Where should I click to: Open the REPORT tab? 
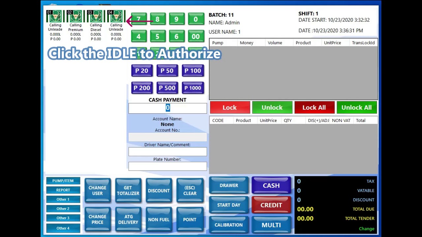coord(63,190)
